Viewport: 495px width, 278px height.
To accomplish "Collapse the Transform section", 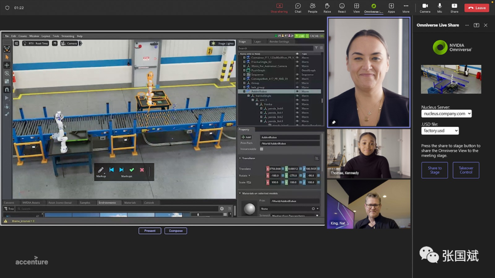I will [x=240, y=158].
